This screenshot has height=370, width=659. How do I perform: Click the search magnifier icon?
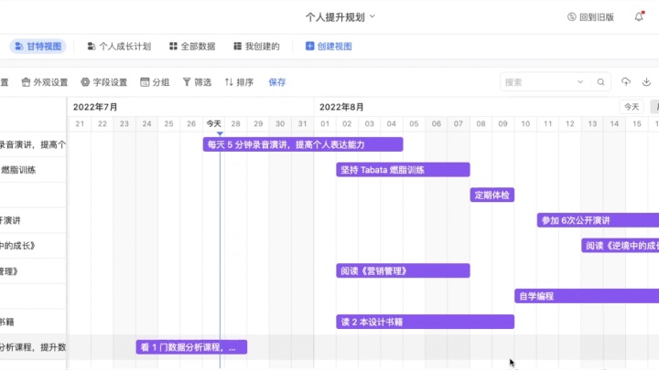601,82
